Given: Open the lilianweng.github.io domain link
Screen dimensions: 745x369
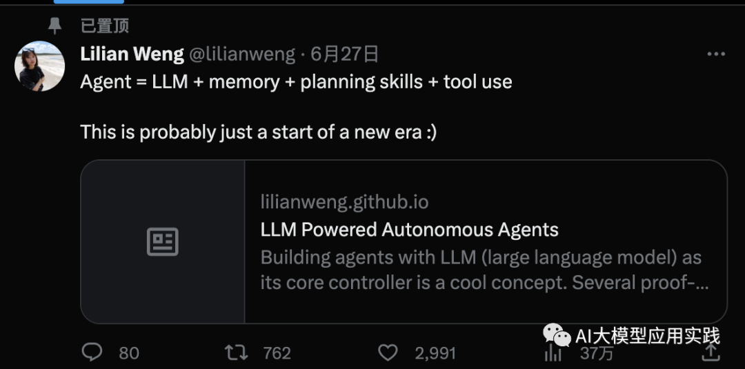Looking at the screenshot, I should tap(344, 202).
